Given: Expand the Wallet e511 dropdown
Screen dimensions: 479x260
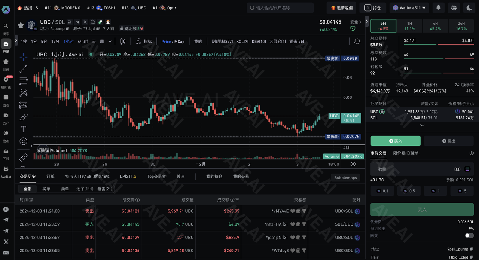Looking at the screenshot, I should 409,8.
